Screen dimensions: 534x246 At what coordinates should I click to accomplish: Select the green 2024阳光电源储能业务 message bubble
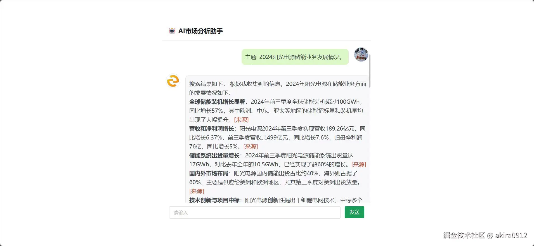tap(295, 57)
